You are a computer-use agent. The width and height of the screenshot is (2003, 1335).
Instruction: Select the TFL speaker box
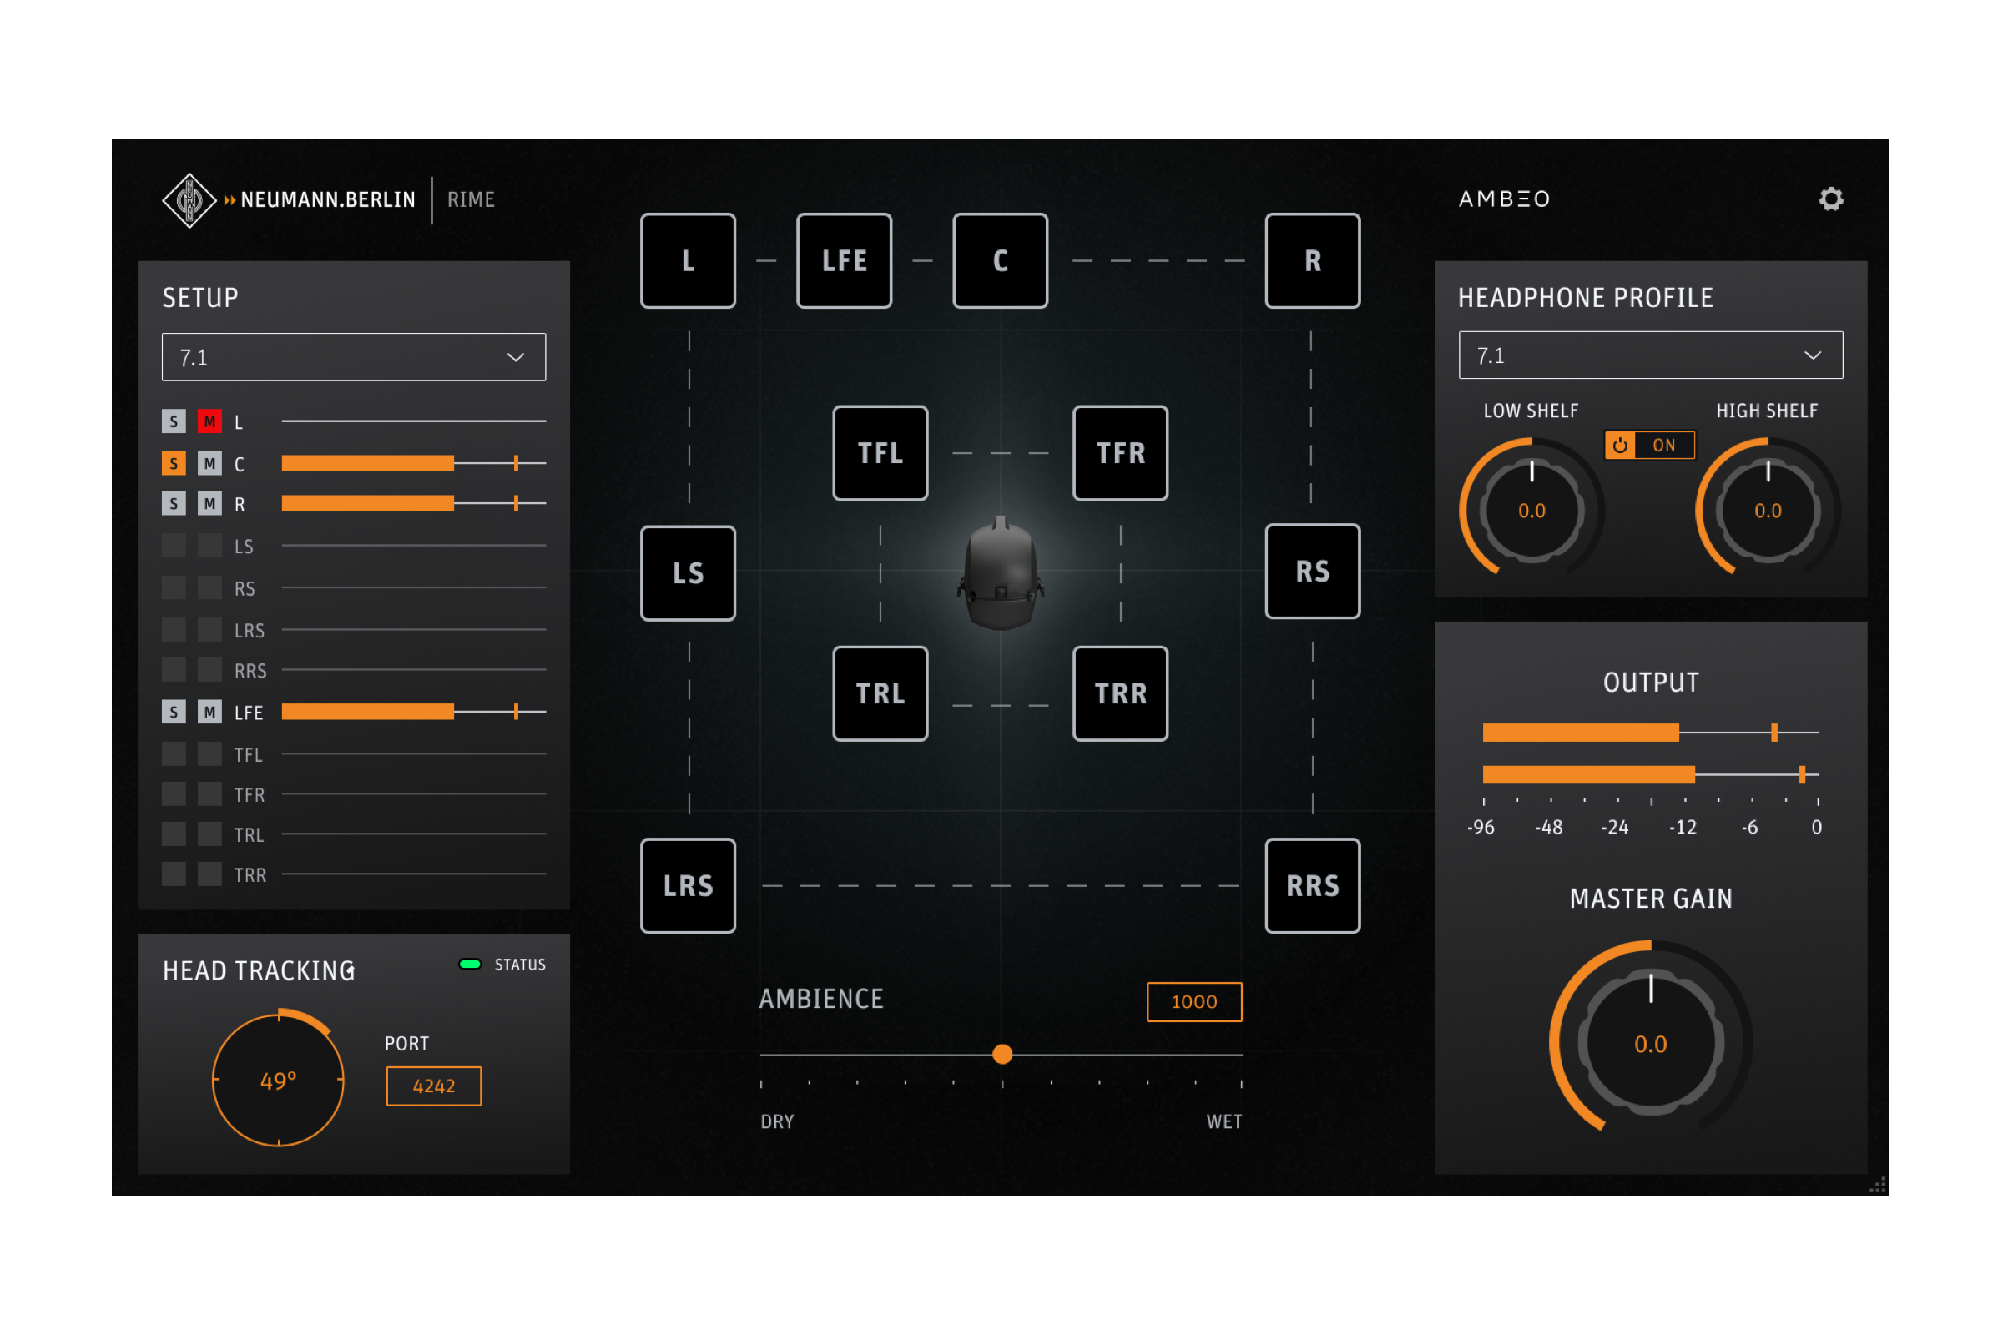[880, 453]
